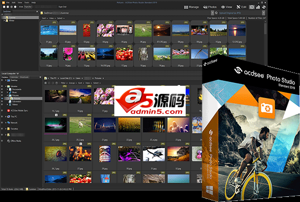Click the first round SeeDrive toolbar button
The image size is (300, 202).
point(4,7)
